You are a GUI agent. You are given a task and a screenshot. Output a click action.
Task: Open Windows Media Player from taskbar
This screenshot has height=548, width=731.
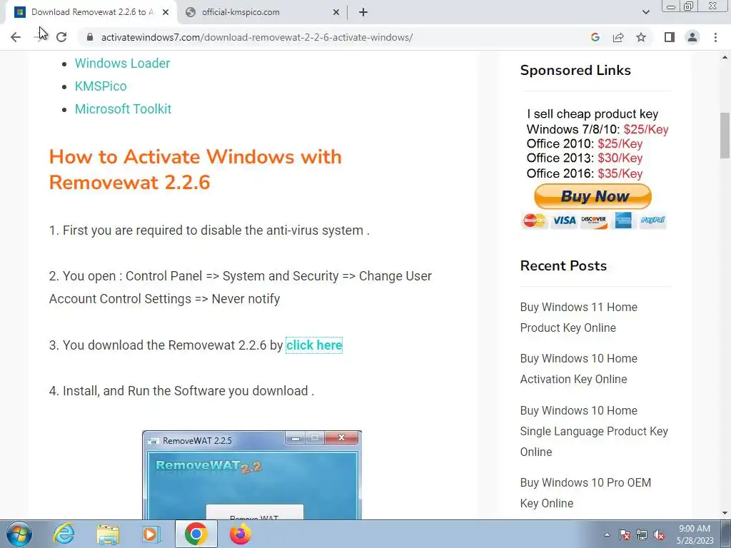[x=151, y=534]
